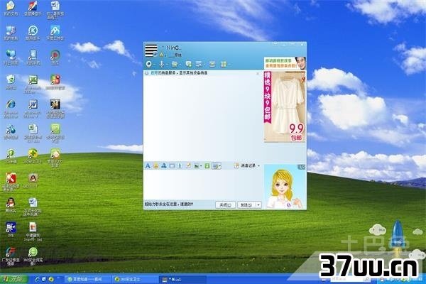Click the security tip text at chat bottom
426x284 pixels.
point(169,204)
